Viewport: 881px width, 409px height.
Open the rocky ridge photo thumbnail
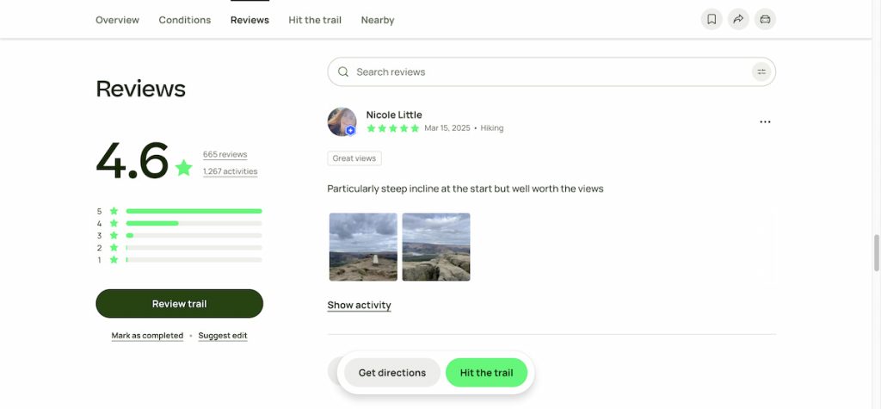[436, 247]
